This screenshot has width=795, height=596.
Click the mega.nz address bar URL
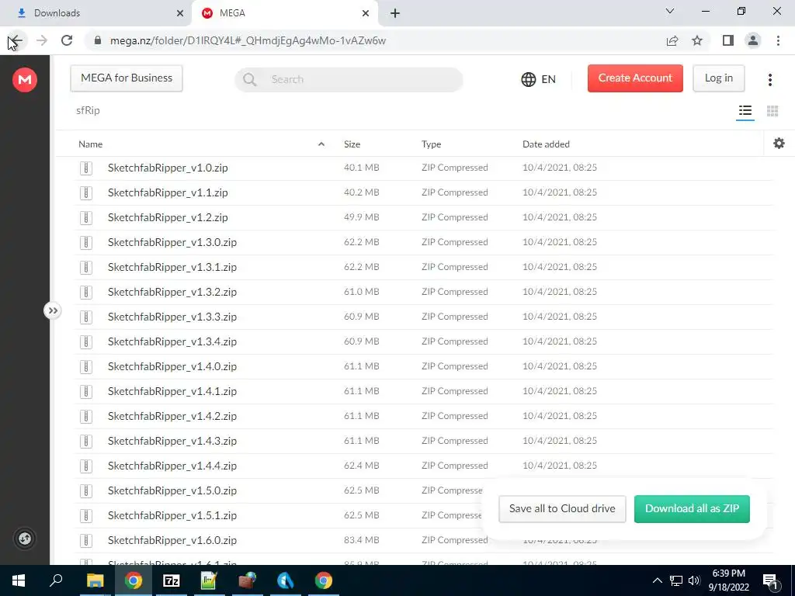click(248, 40)
